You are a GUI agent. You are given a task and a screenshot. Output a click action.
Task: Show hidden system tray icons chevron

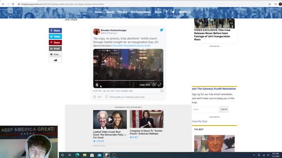coord(254,155)
